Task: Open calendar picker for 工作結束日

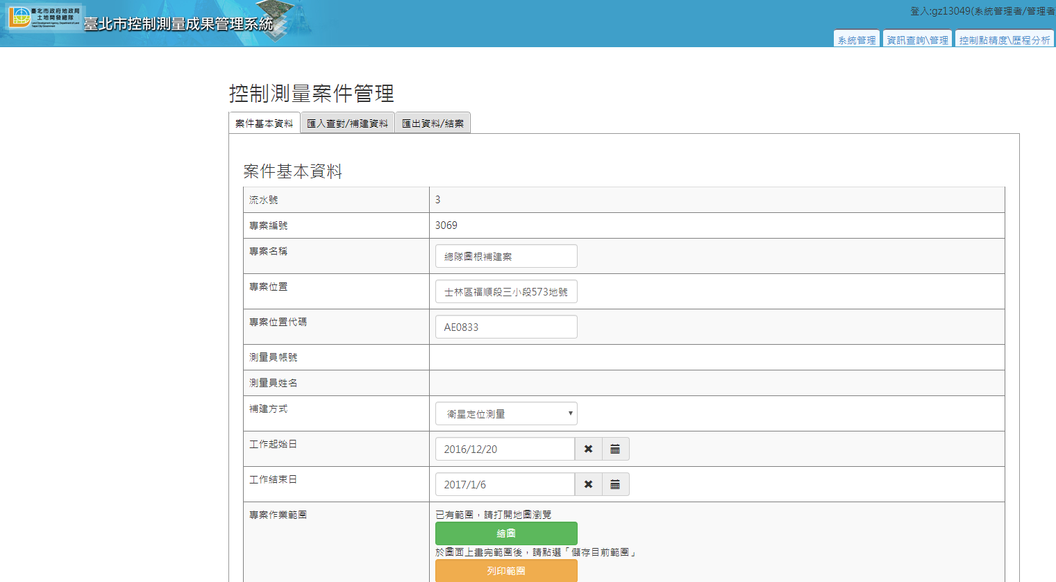Action: (x=615, y=484)
